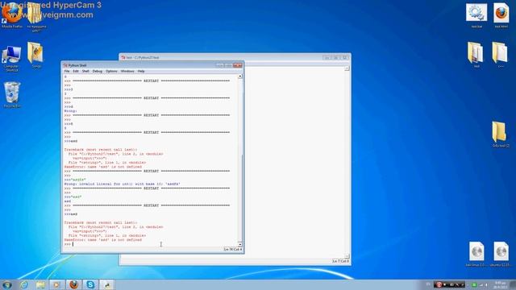The height and width of the screenshot is (290, 516).
Task: Click the volume icon in the system tray
Action: pos(486,284)
